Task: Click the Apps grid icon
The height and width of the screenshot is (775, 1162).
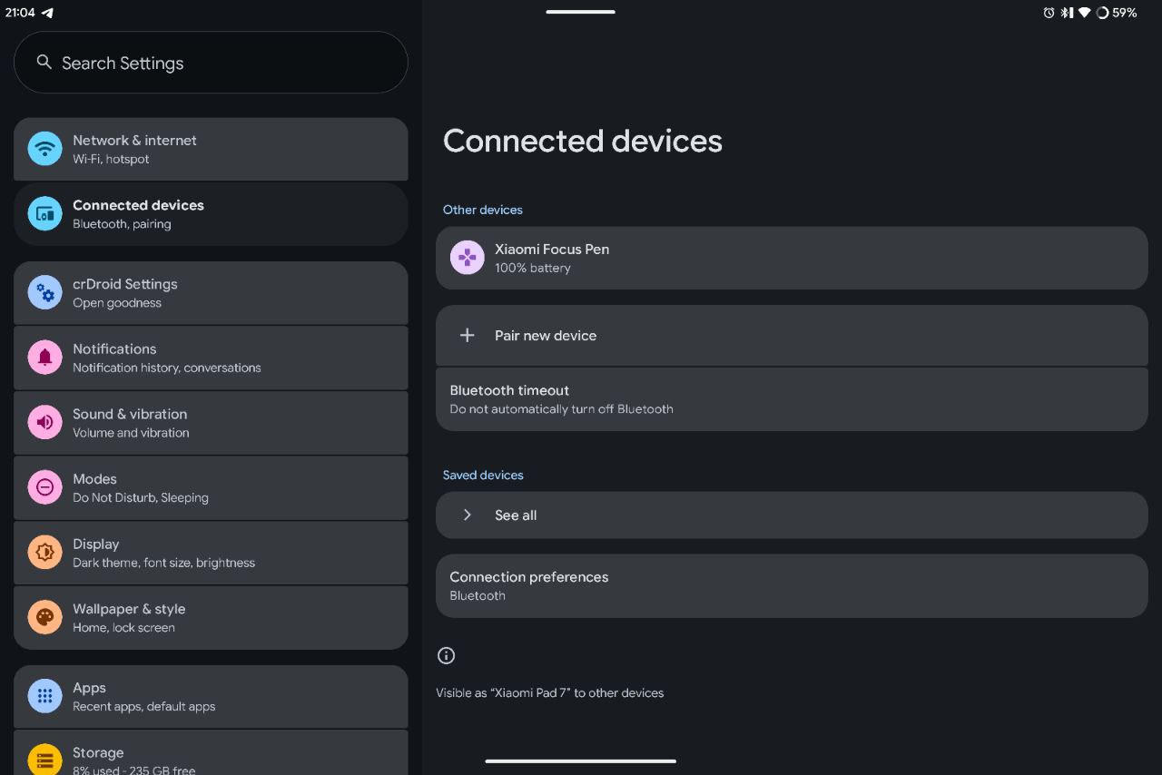Action: click(x=44, y=695)
